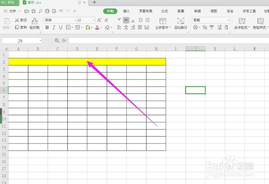Select the Format Painter (格式刷)
This screenshot has height=184, width=269.
[x=35, y=24]
